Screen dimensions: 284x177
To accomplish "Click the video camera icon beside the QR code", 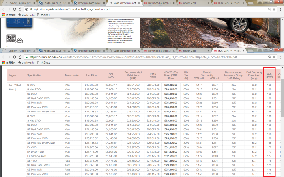I will (20, 41).
